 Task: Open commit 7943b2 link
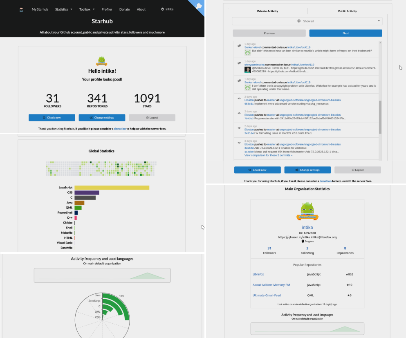click(249, 118)
